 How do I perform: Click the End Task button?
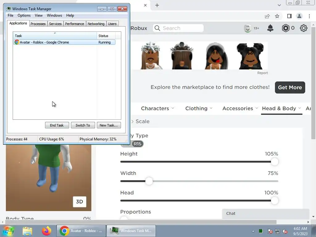[57, 125]
